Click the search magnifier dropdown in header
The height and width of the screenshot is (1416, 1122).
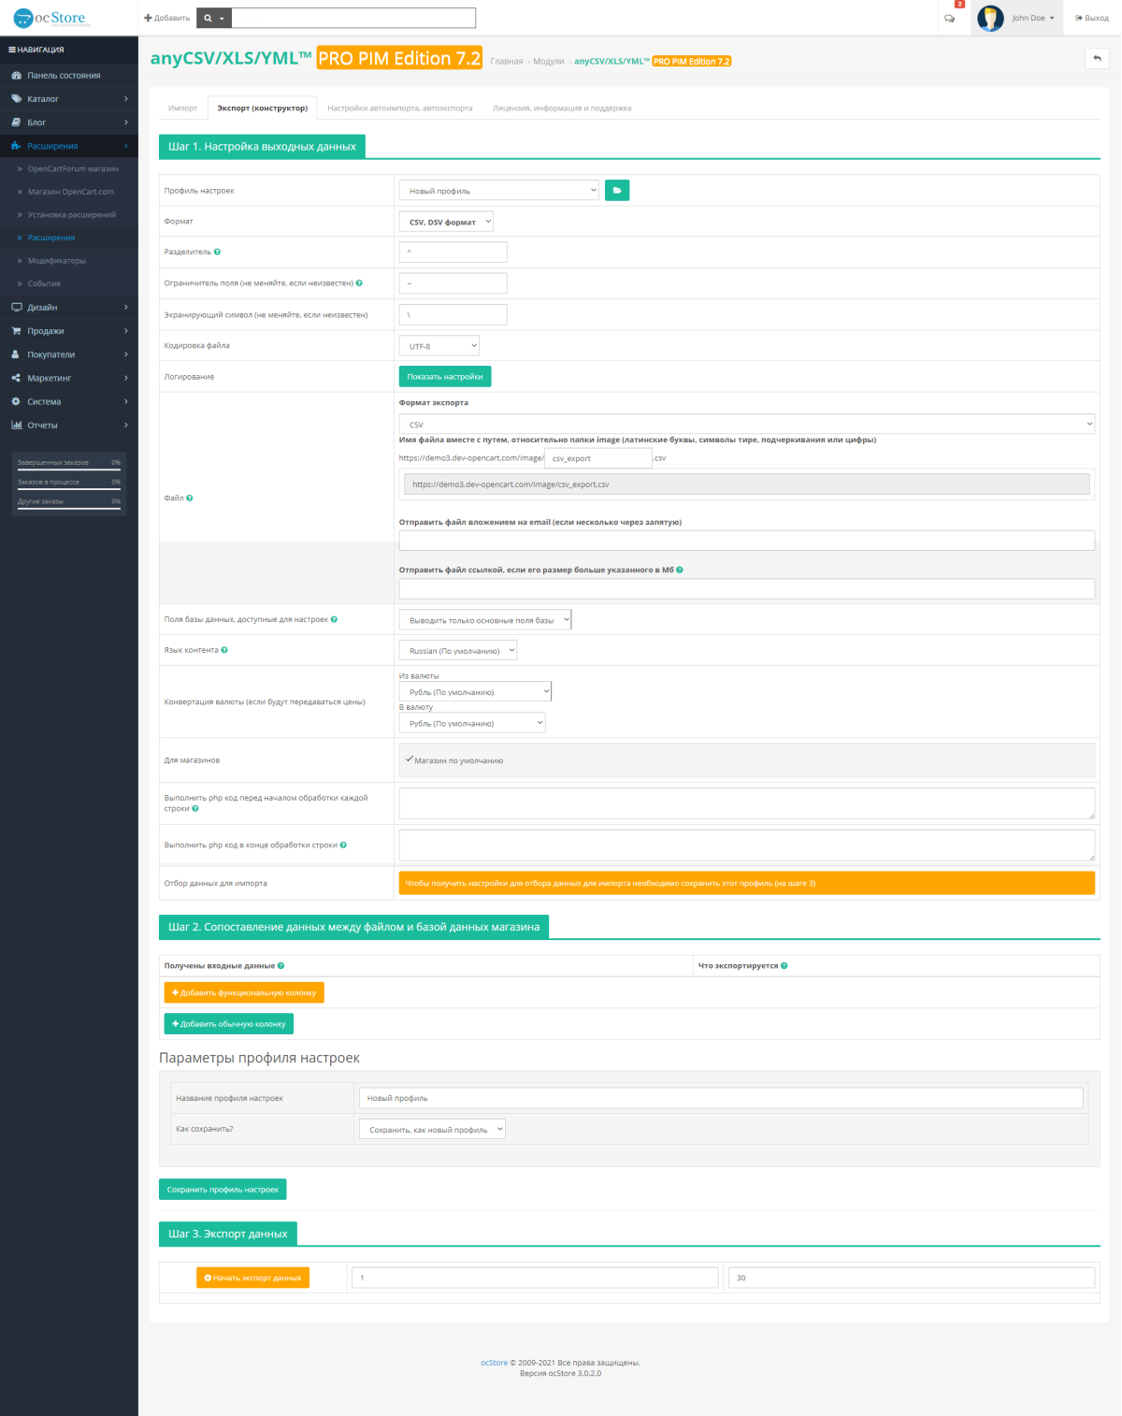coord(214,18)
